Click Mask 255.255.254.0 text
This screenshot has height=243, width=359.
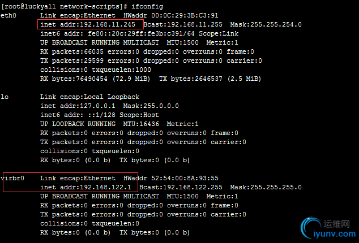coord(266,24)
